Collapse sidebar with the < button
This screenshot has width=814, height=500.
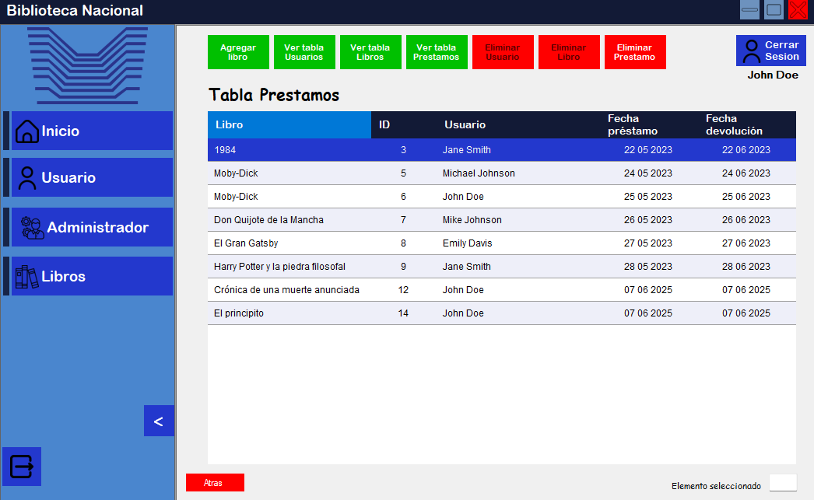pyautogui.click(x=159, y=421)
